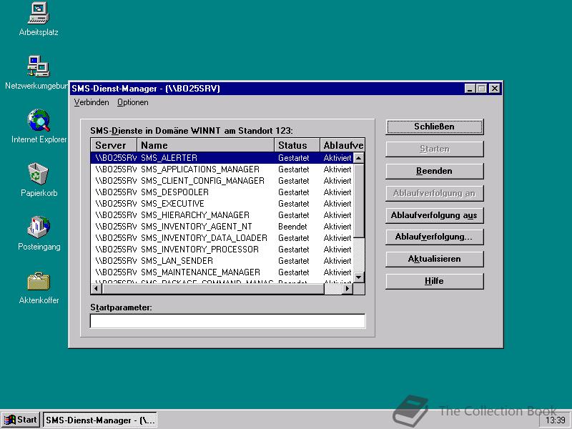Click the horizontal scroll right arrow

tap(347, 289)
